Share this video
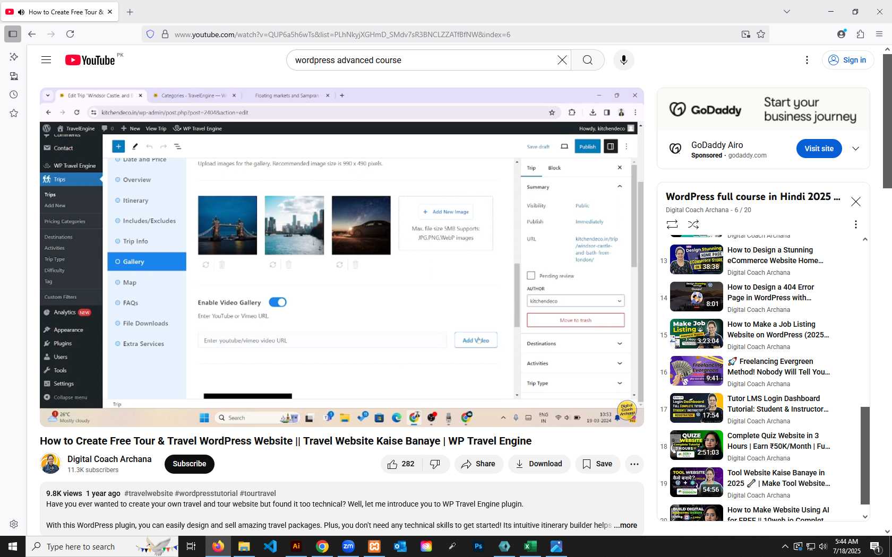 tap(478, 464)
